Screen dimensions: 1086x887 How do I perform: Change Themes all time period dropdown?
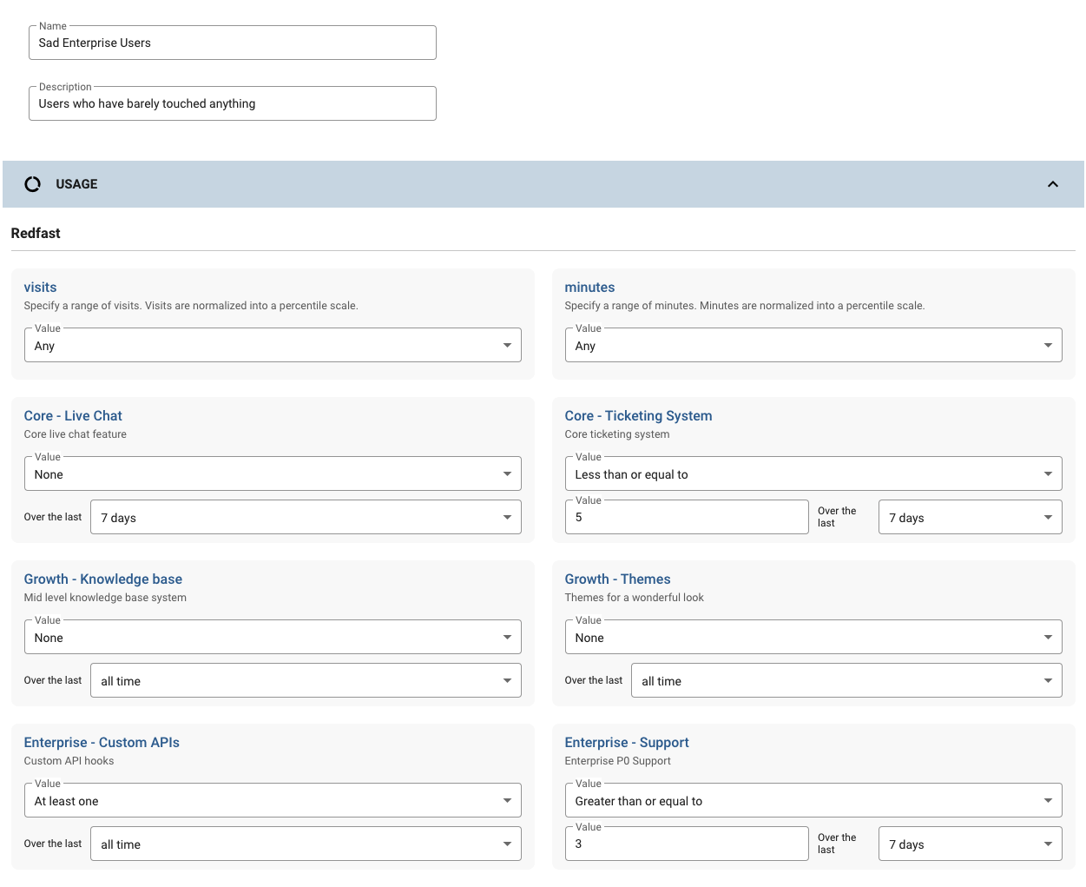[846, 680]
